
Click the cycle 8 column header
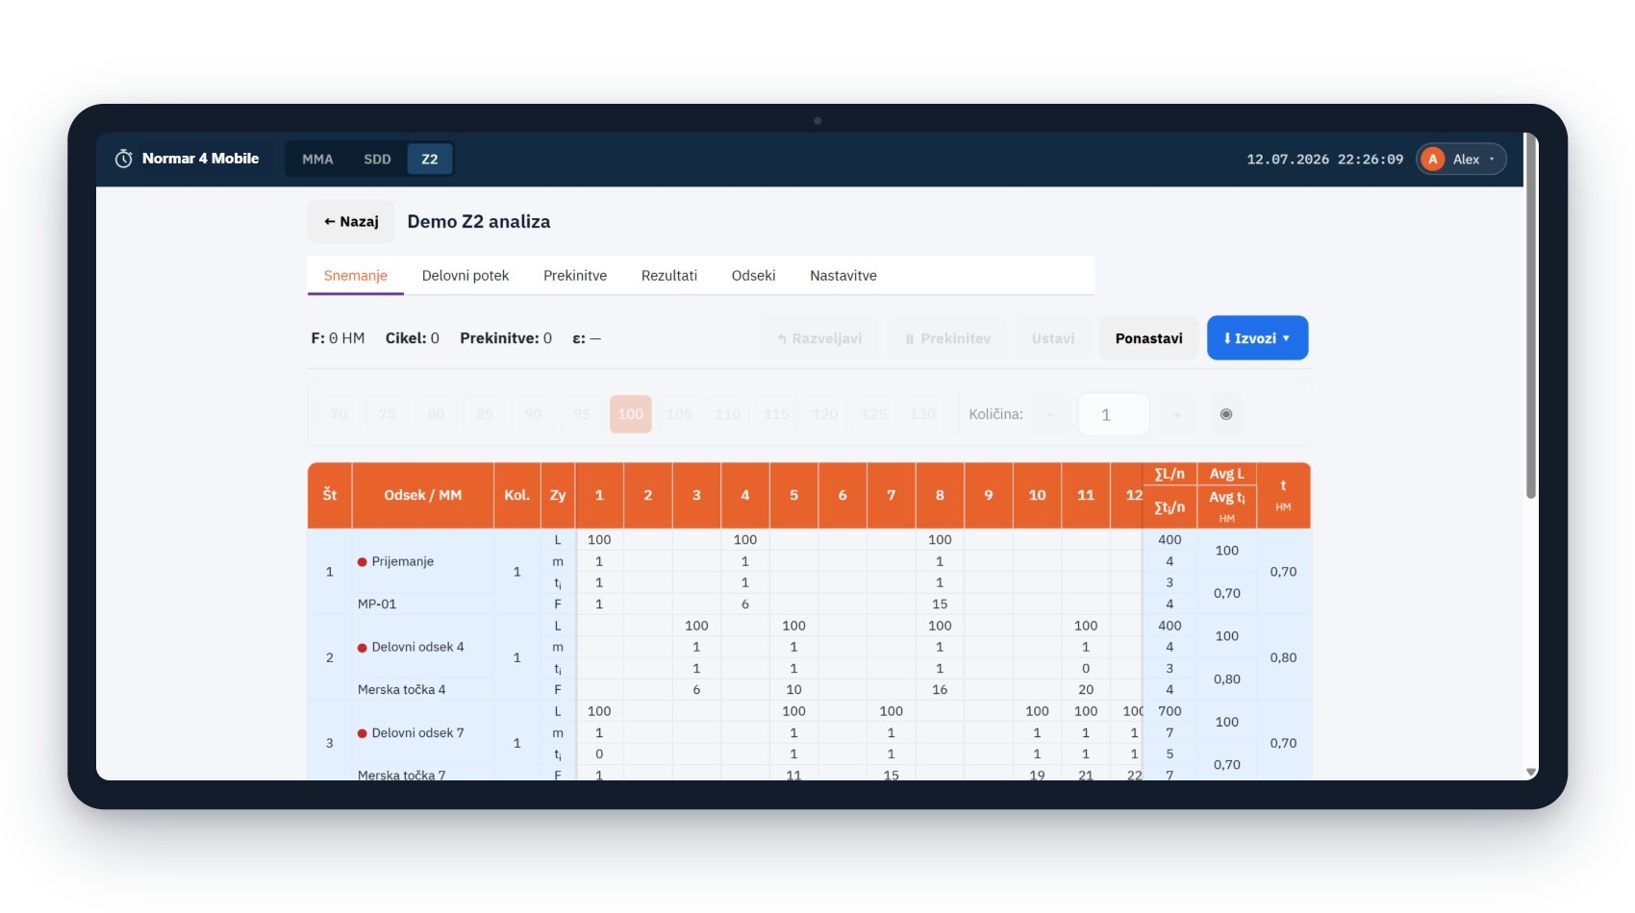point(940,495)
